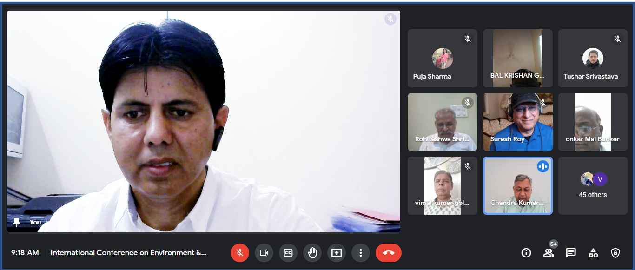Viewport: 635px width, 270px height.
Task: Click the Present now screen-share icon
Action: click(337, 253)
